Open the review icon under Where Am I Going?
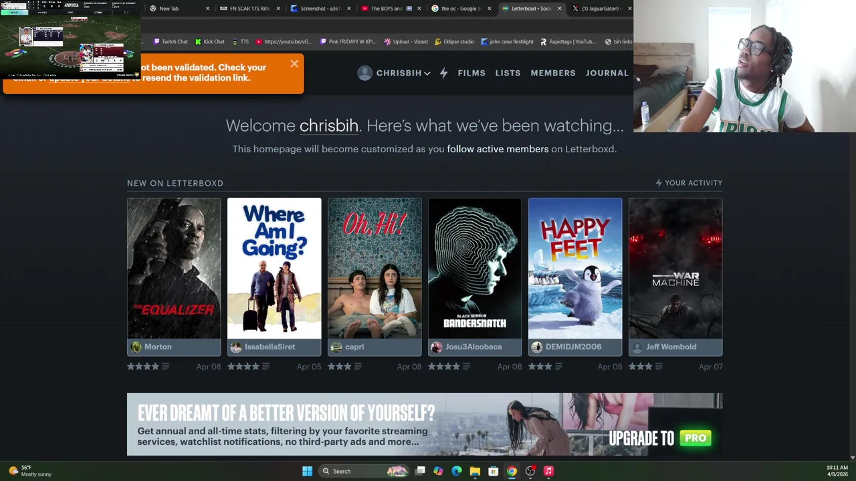This screenshot has height=481, width=856. pos(265,366)
